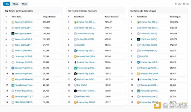
Task: Click PancakeSwap icon in Total Uniques table
Action: pos(138,91)
